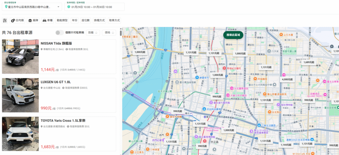Viewport: 339px width, 155px height.
Task: Open the all-filters sliders icon
Action: (x=5, y=20)
